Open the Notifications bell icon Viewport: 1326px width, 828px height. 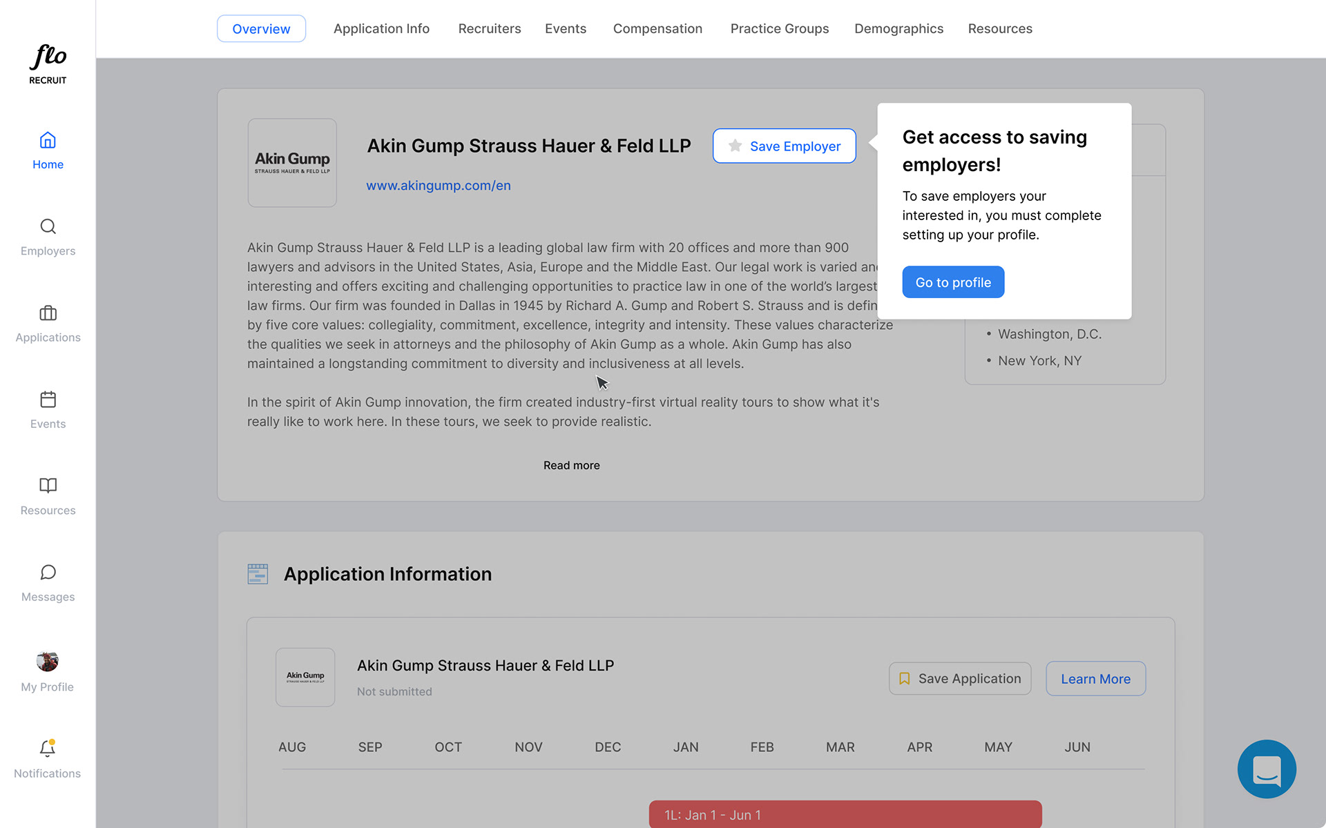pyautogui.click(x=47, y=749)
